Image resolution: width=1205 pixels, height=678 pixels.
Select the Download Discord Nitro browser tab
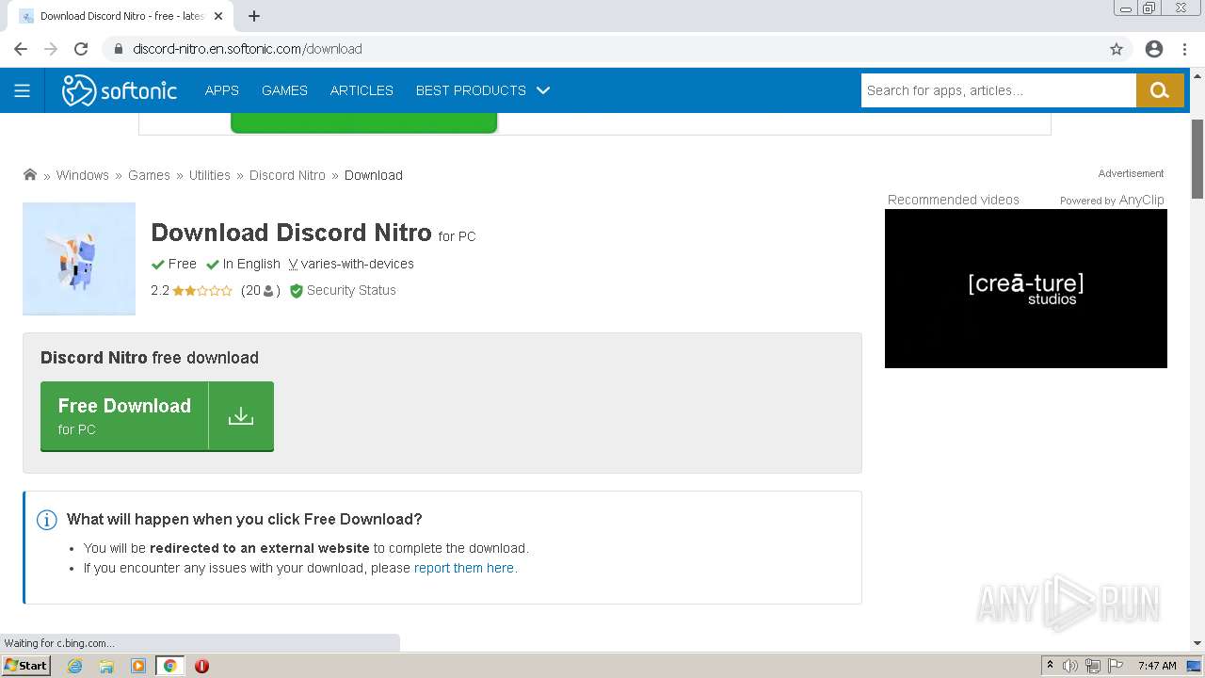click(x=120, y=16)
